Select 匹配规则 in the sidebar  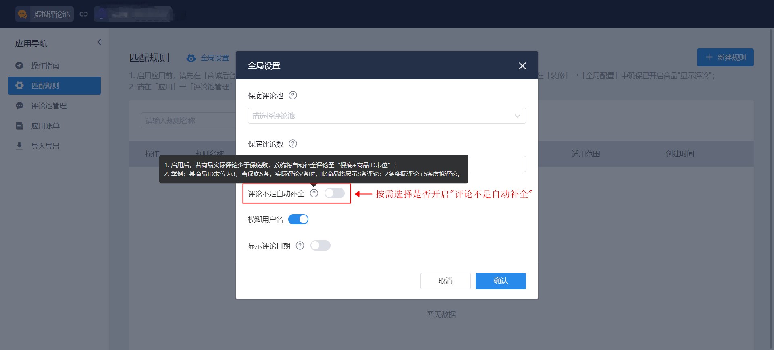(x=54, y=85)
